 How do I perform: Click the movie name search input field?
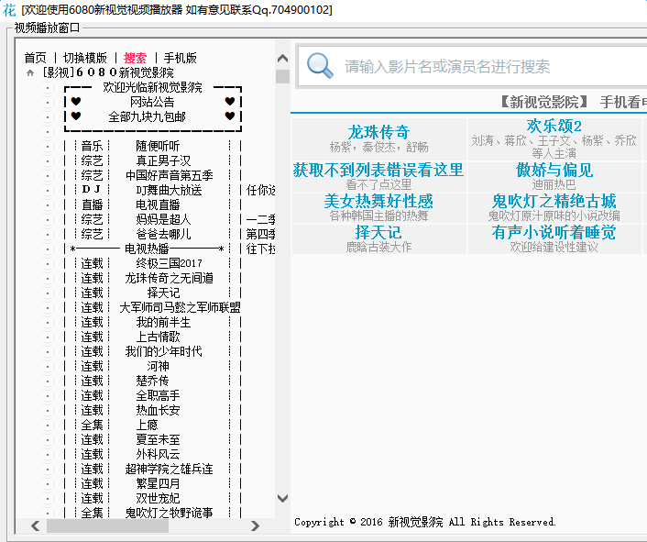(x=486, y=66)
